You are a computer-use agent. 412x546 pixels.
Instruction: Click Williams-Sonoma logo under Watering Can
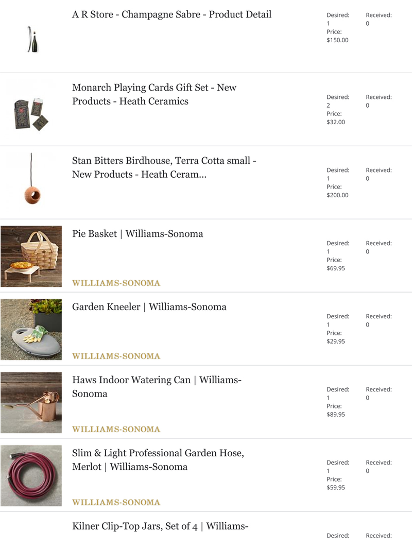[116, 430]
